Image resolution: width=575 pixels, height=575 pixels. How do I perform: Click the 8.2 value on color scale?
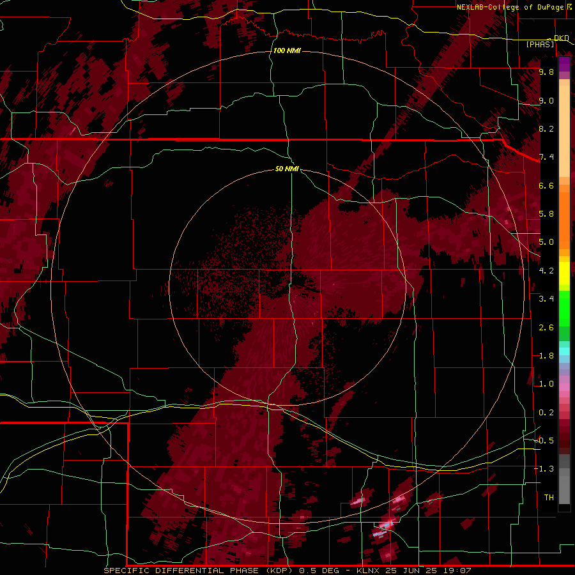(546, 128)
